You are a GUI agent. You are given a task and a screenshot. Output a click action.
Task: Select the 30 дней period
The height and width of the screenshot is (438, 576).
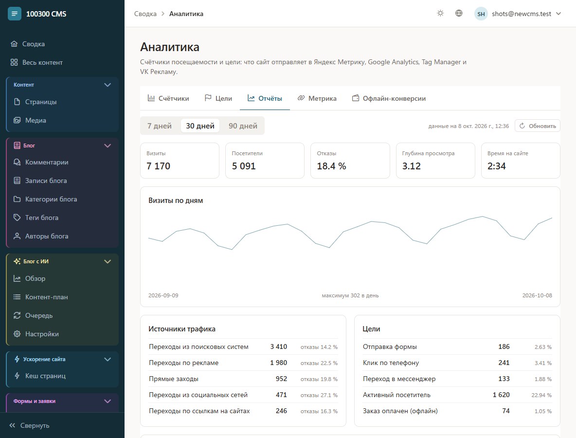click(200, 126)
